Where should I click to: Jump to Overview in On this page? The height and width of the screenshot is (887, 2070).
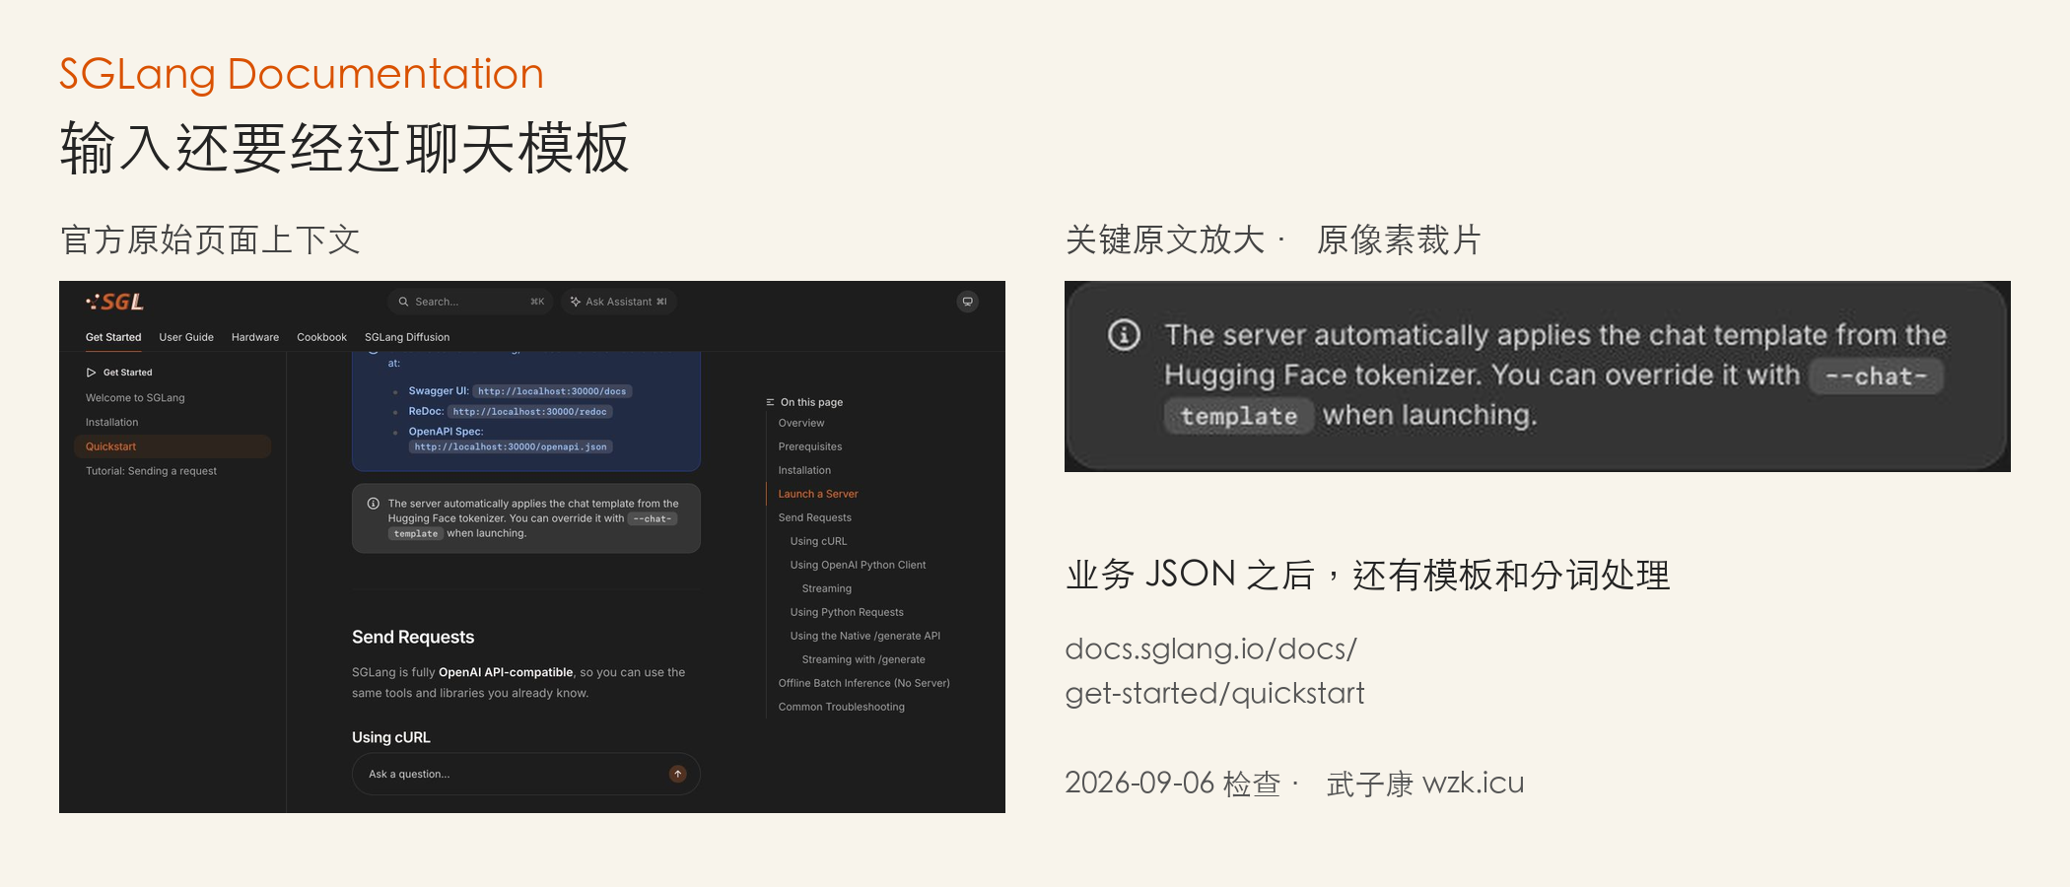coord(801,423)
